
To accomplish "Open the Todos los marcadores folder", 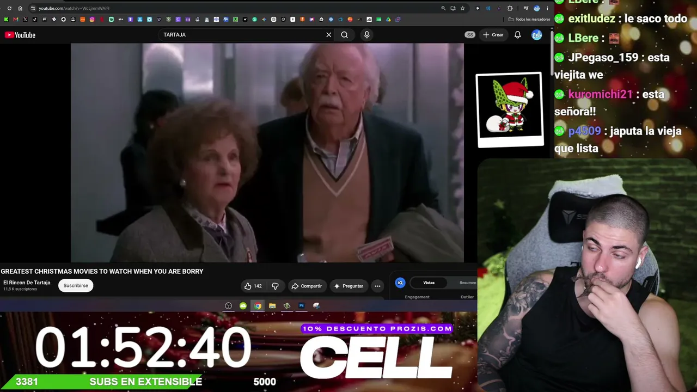I will click(529, 20).
